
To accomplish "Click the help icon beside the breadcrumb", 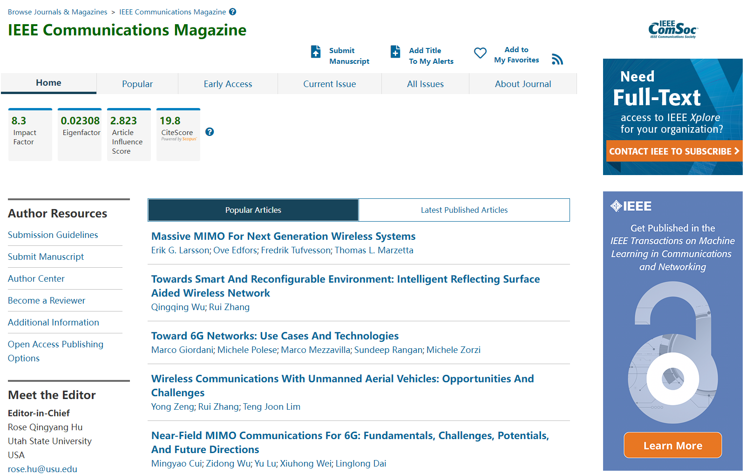I will click(233, 12).
